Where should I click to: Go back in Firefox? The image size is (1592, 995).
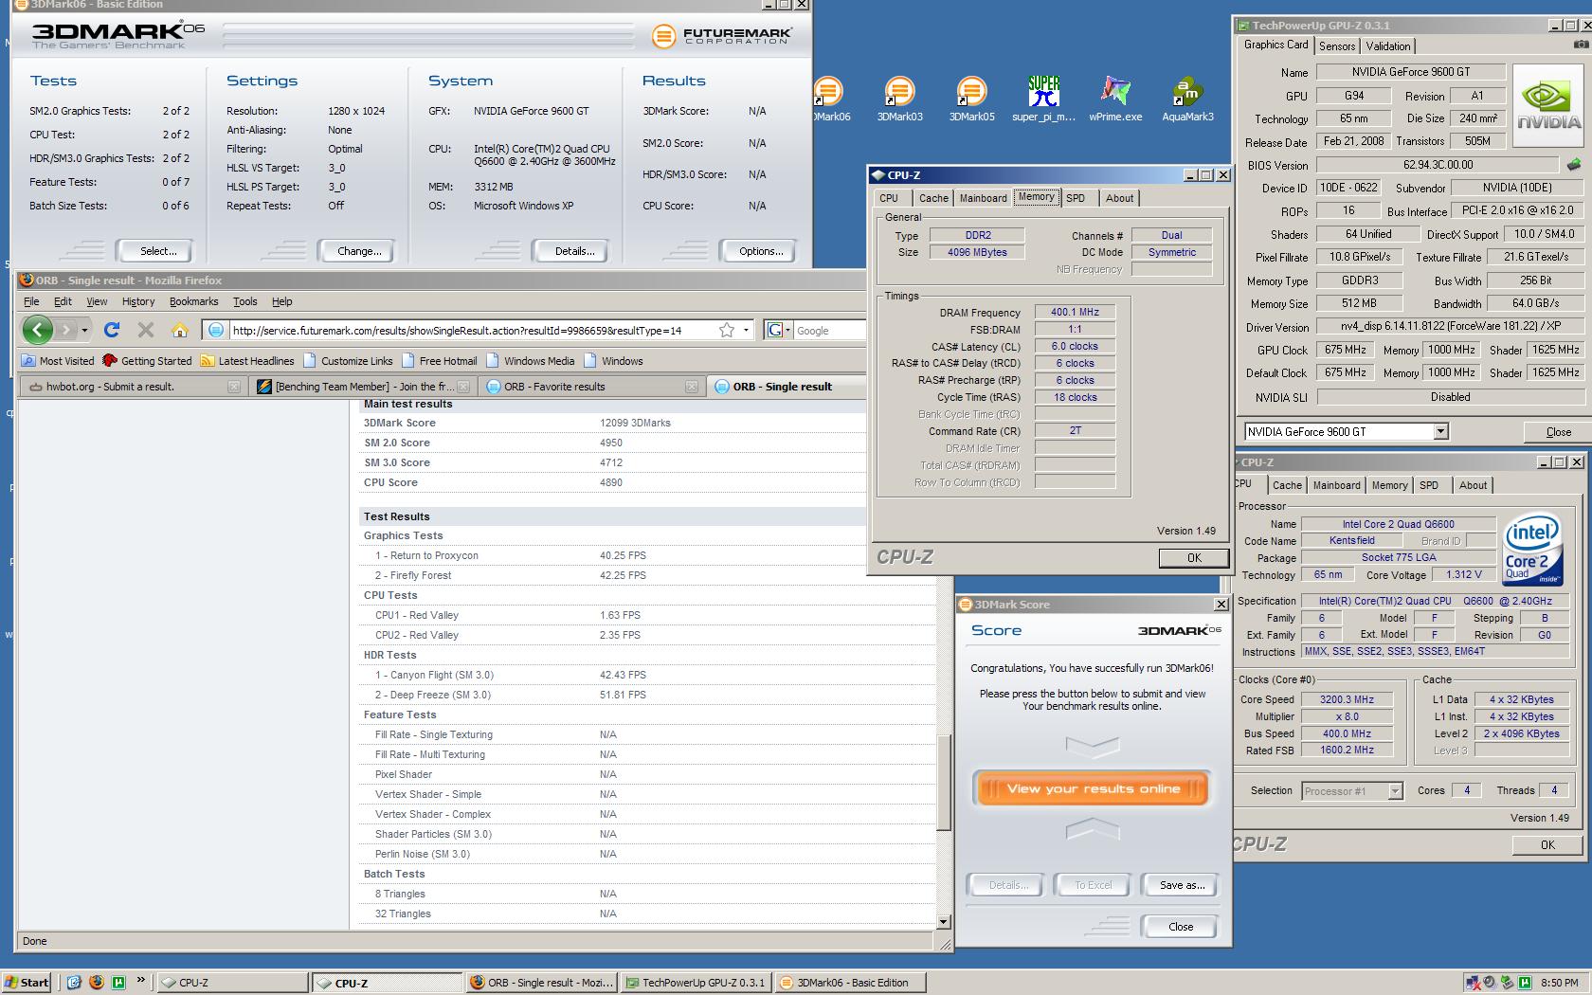(x=38, y=330)
